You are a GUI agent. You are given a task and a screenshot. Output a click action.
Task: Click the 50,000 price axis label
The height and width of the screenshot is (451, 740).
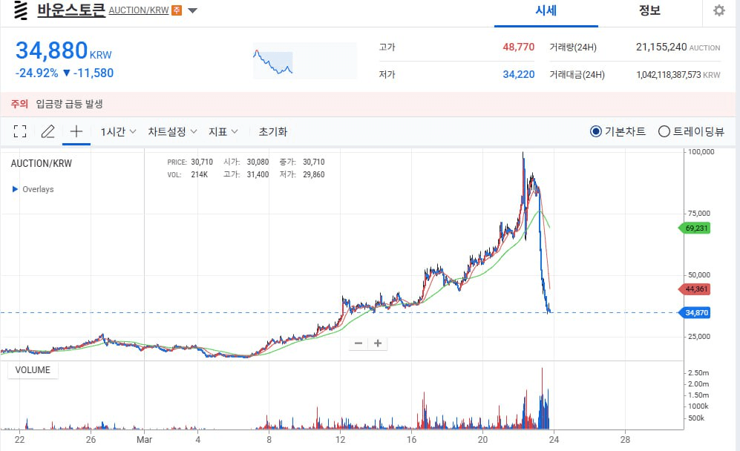click(x=699, y=274)
